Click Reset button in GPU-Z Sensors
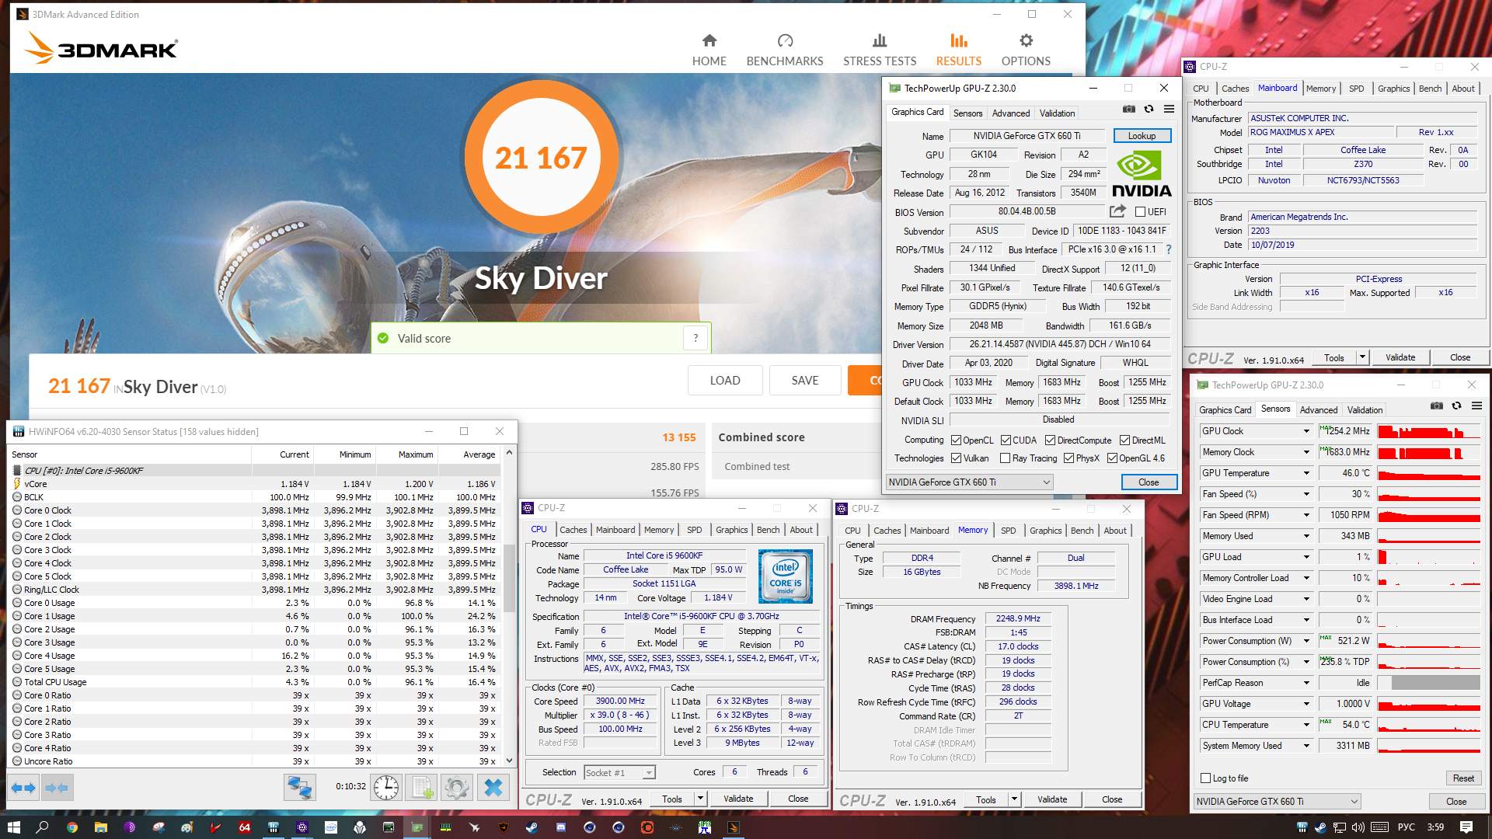Viewport: 1492px width, 839px height. (1463, 778)
